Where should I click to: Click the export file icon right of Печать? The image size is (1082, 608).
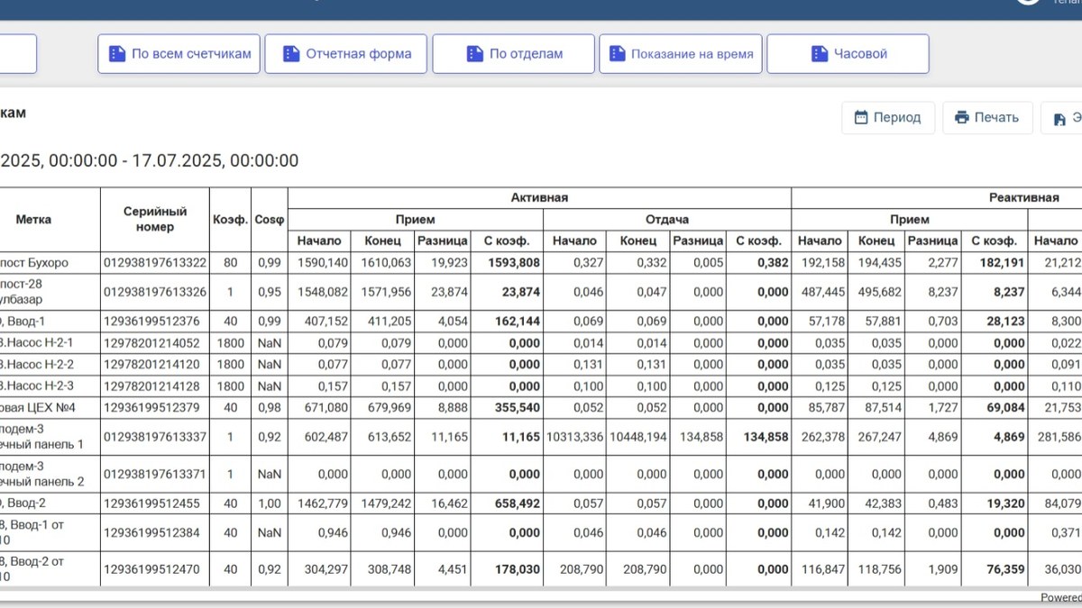(x=1059, y=119)
